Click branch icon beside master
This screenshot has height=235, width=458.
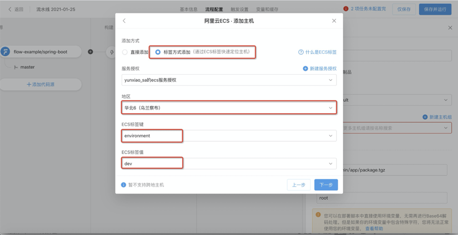coord(16,68)
